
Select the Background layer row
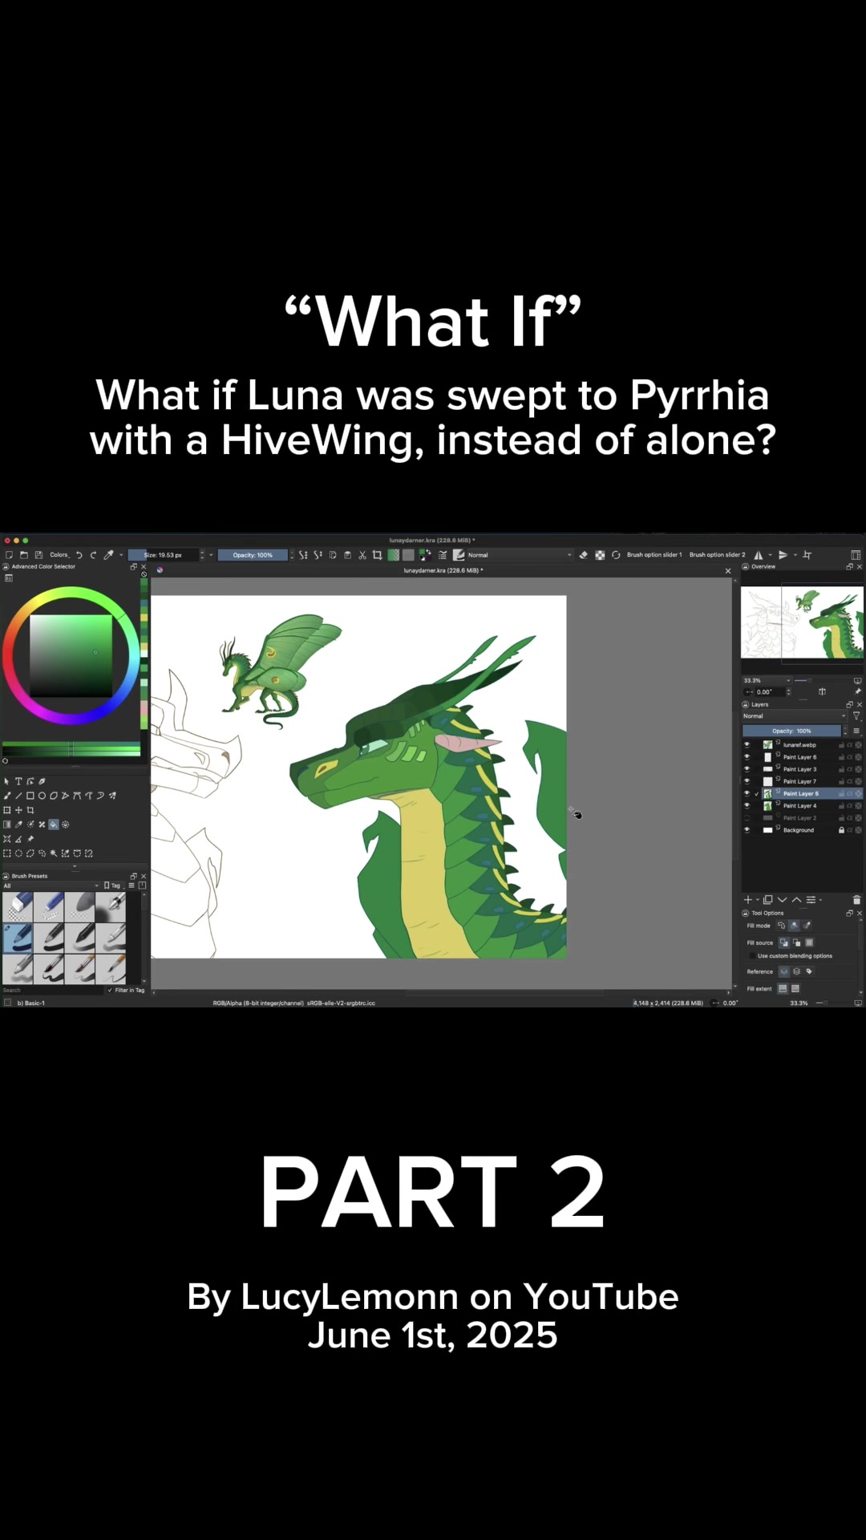pos(802,830)
